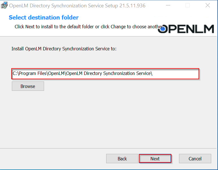
Task: Click the installer icon in the title bar
Action: (4, 5)
